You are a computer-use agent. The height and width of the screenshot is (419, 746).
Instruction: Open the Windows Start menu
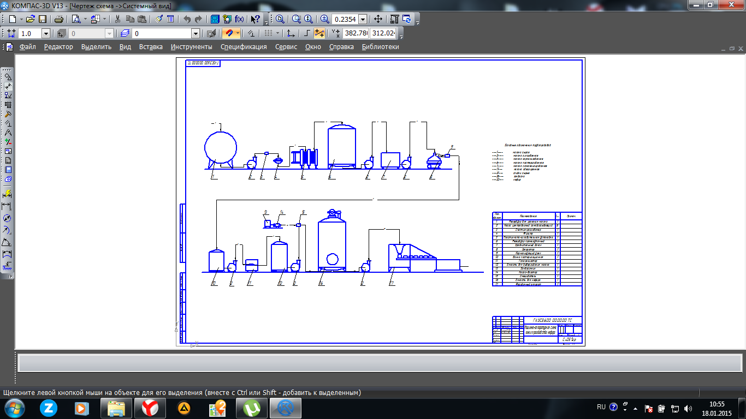coord(14,408)
